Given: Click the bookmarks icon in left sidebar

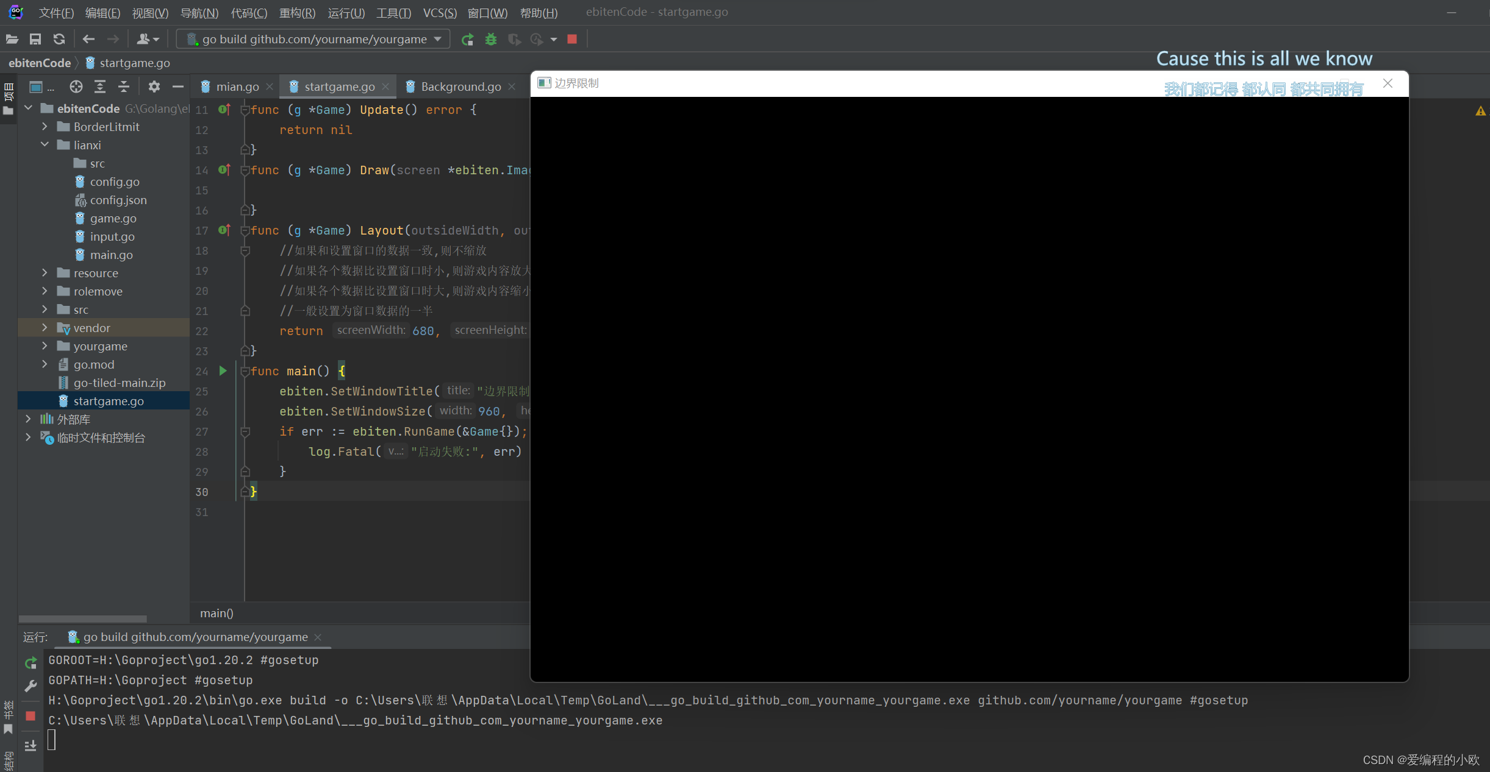Looking at the screenshot, I should coord(8,729).
